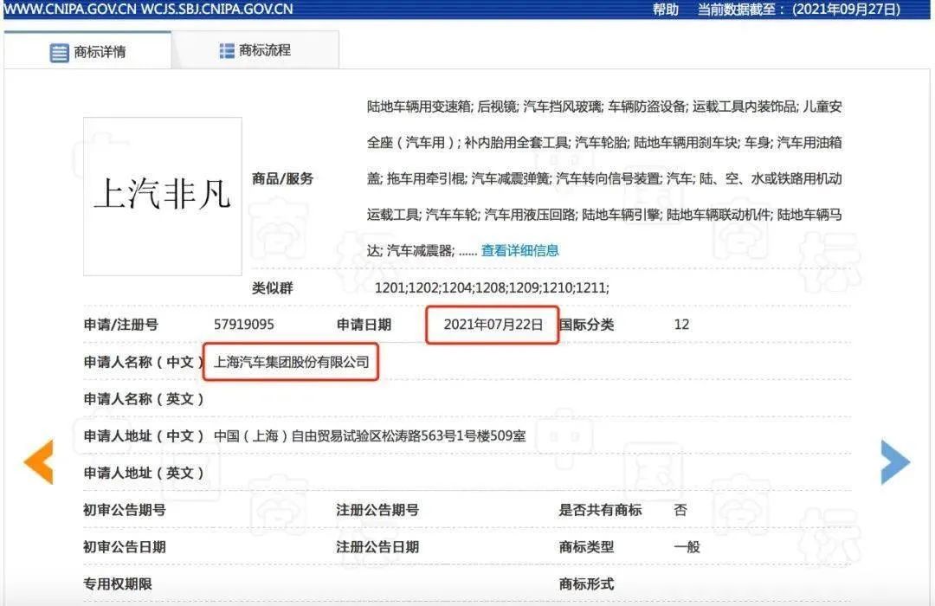Click the 商品/服务 label
Viewport: 935px width, 606px height.
pyautogui.click(x=282, y=178)
